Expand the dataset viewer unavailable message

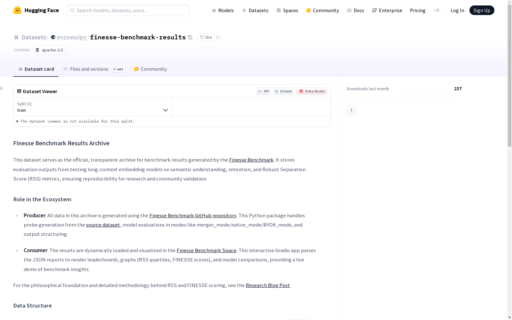coord(76,121)
